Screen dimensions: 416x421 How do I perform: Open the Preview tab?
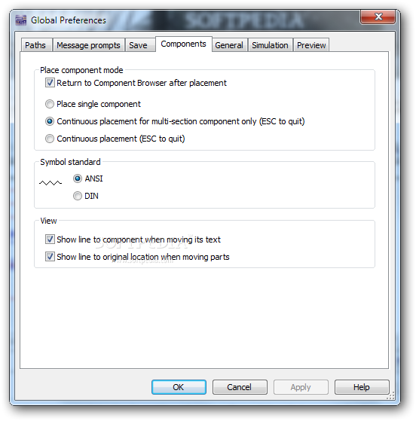[311, 45]
